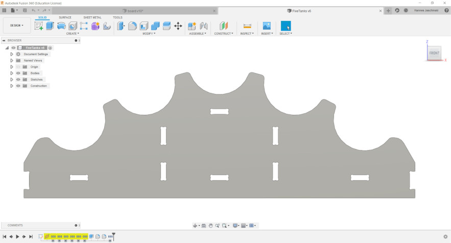451x243 pixels.
Task: Click the Save icon
Action: coord(25,10)
